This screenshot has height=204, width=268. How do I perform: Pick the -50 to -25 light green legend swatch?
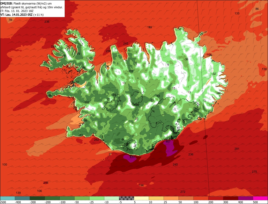(82, 198)
